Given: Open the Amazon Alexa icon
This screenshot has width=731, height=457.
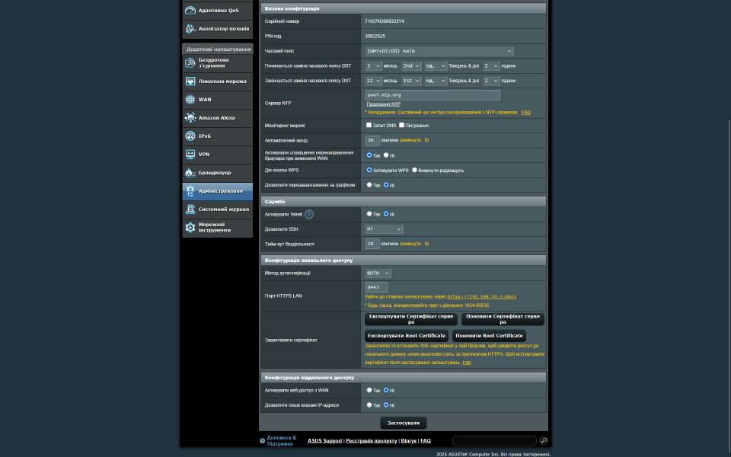Looking at the screenshot, I should point(190,118).
